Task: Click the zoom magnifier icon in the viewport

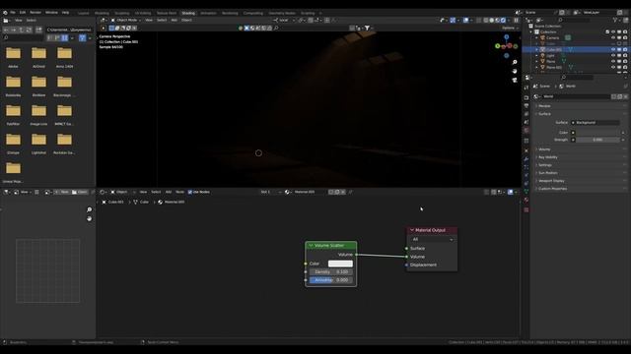Action: 515,63
